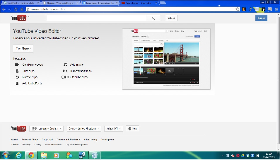This screenshot has width=280, height=160.
Task: Switch to the Edit Post Clip Club tab
Action: click(x=21, y=3)
